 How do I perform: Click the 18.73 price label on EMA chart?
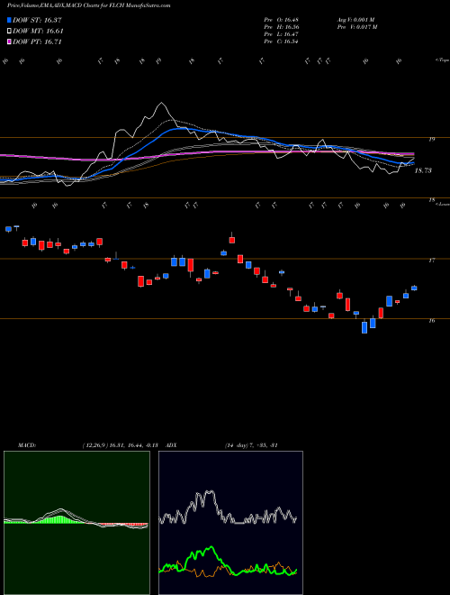coord(423,170)
